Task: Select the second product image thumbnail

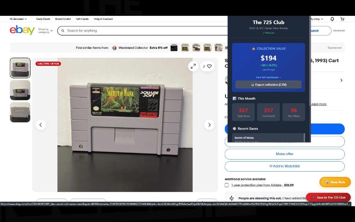Action: (x=20, y=90)
